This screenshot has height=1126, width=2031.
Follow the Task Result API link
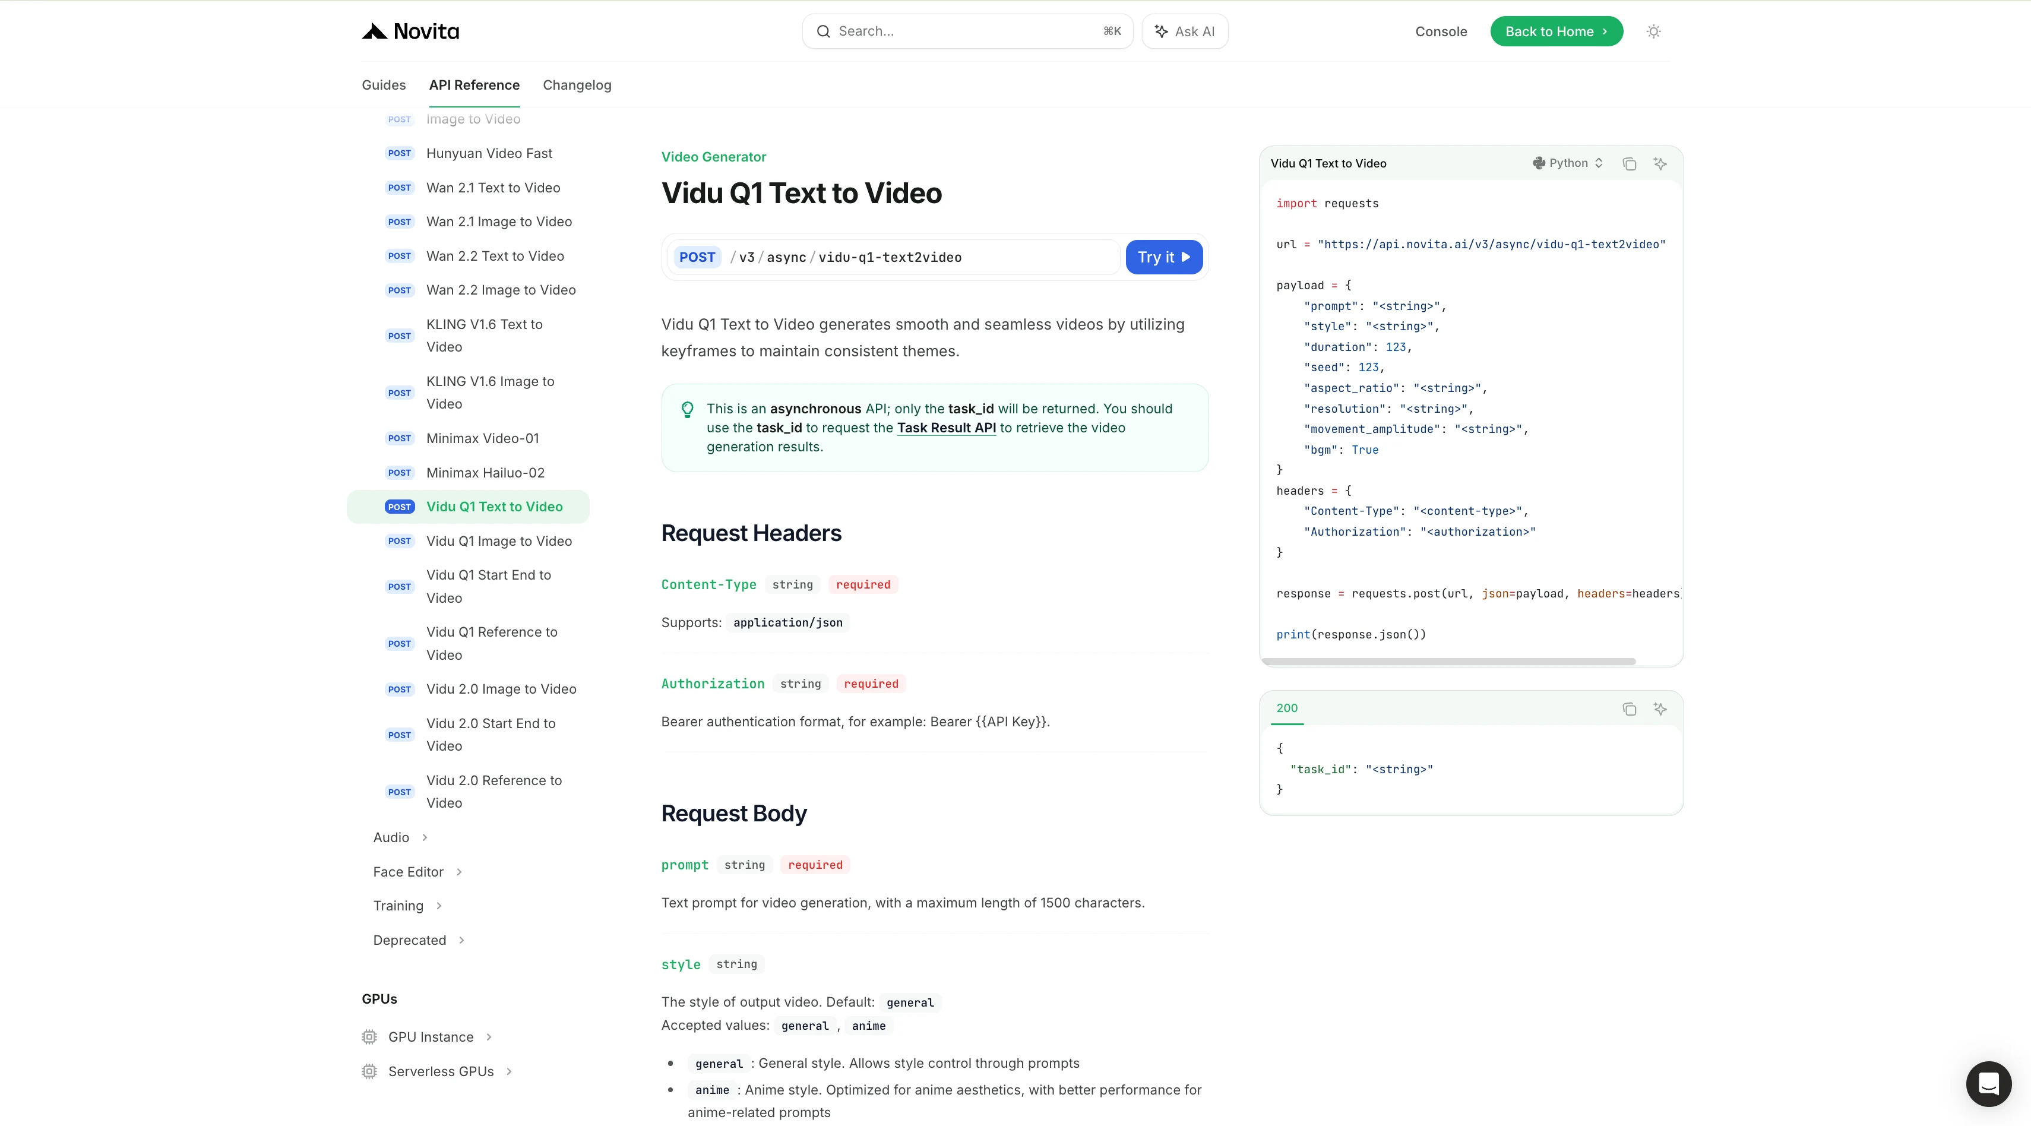(946, 428)
